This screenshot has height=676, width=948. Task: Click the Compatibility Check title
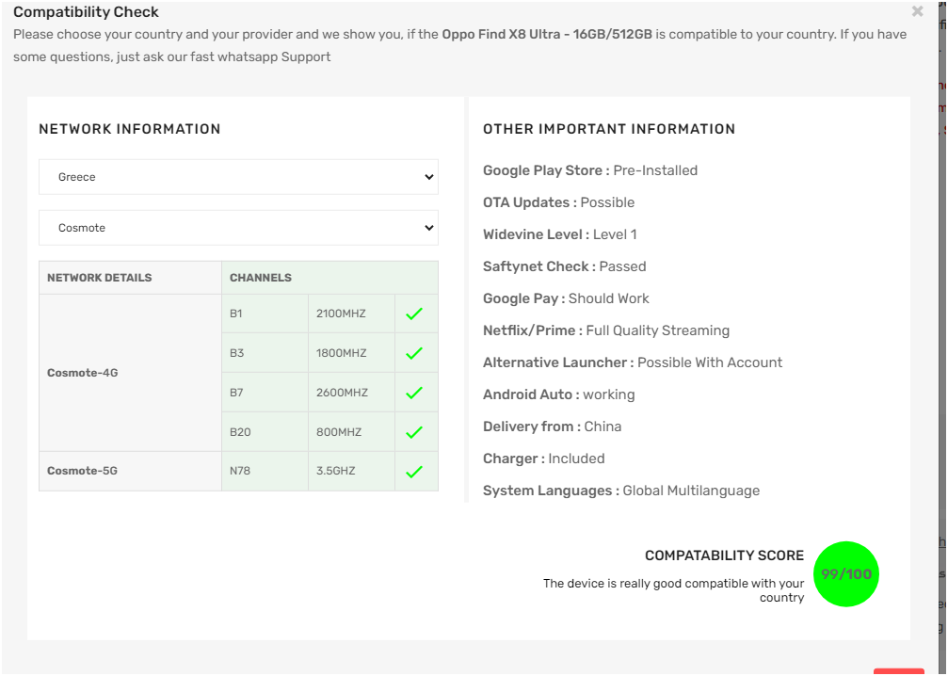tap(86, 12)
